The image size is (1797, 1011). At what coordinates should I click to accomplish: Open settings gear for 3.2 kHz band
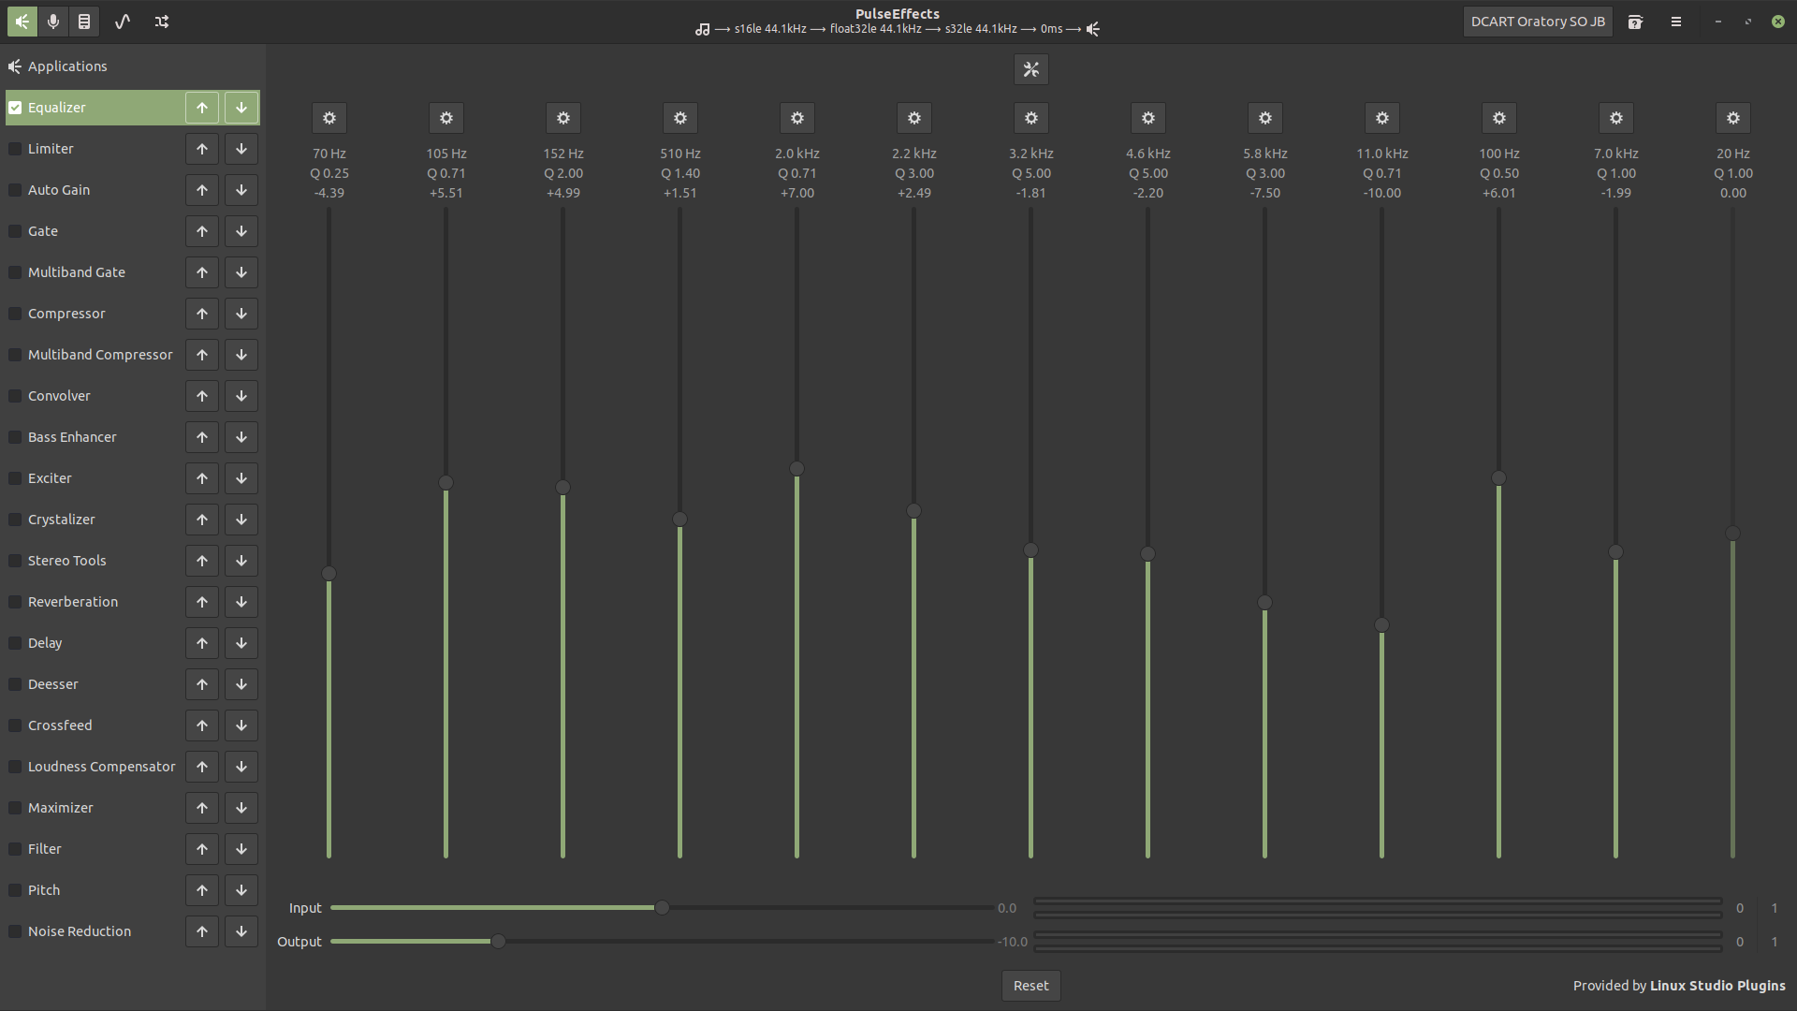(1031, 118)
